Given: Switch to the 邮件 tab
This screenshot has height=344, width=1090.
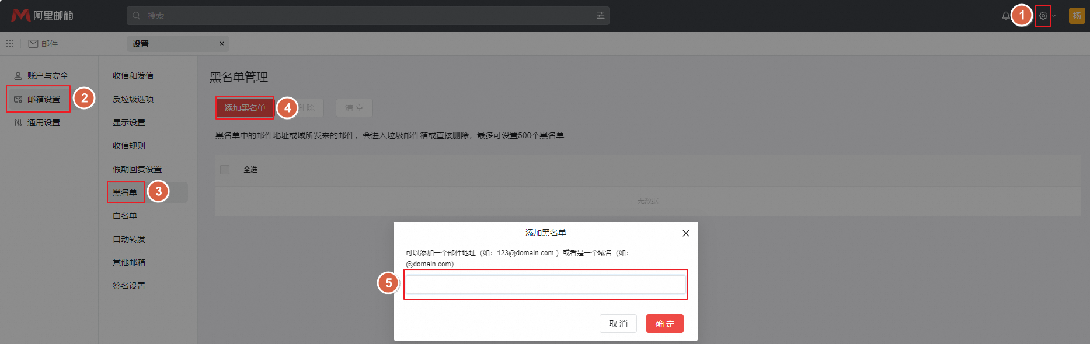Looking at the screenshot, I should tap(44, 44).
